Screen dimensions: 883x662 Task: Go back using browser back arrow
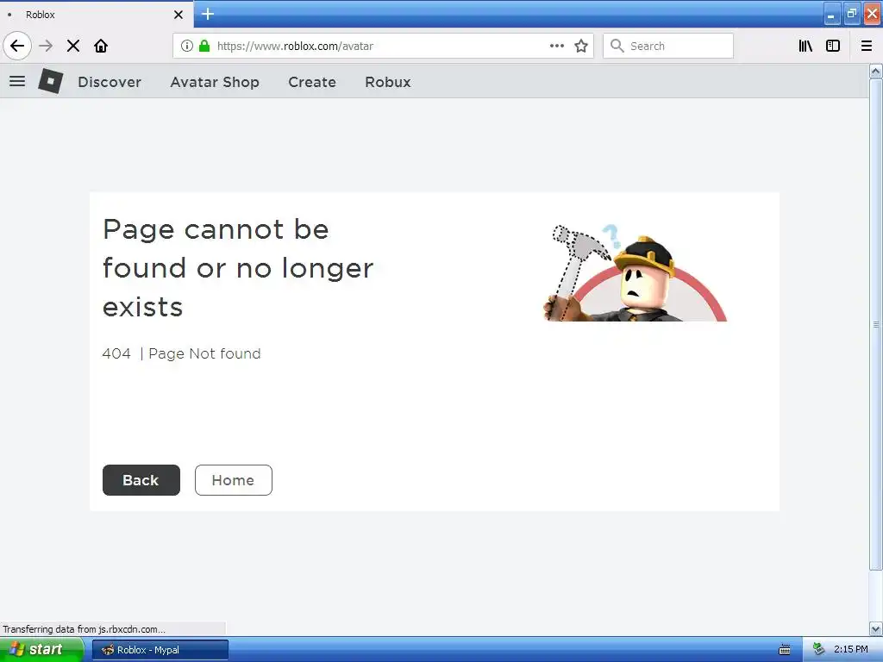point(17,46)
